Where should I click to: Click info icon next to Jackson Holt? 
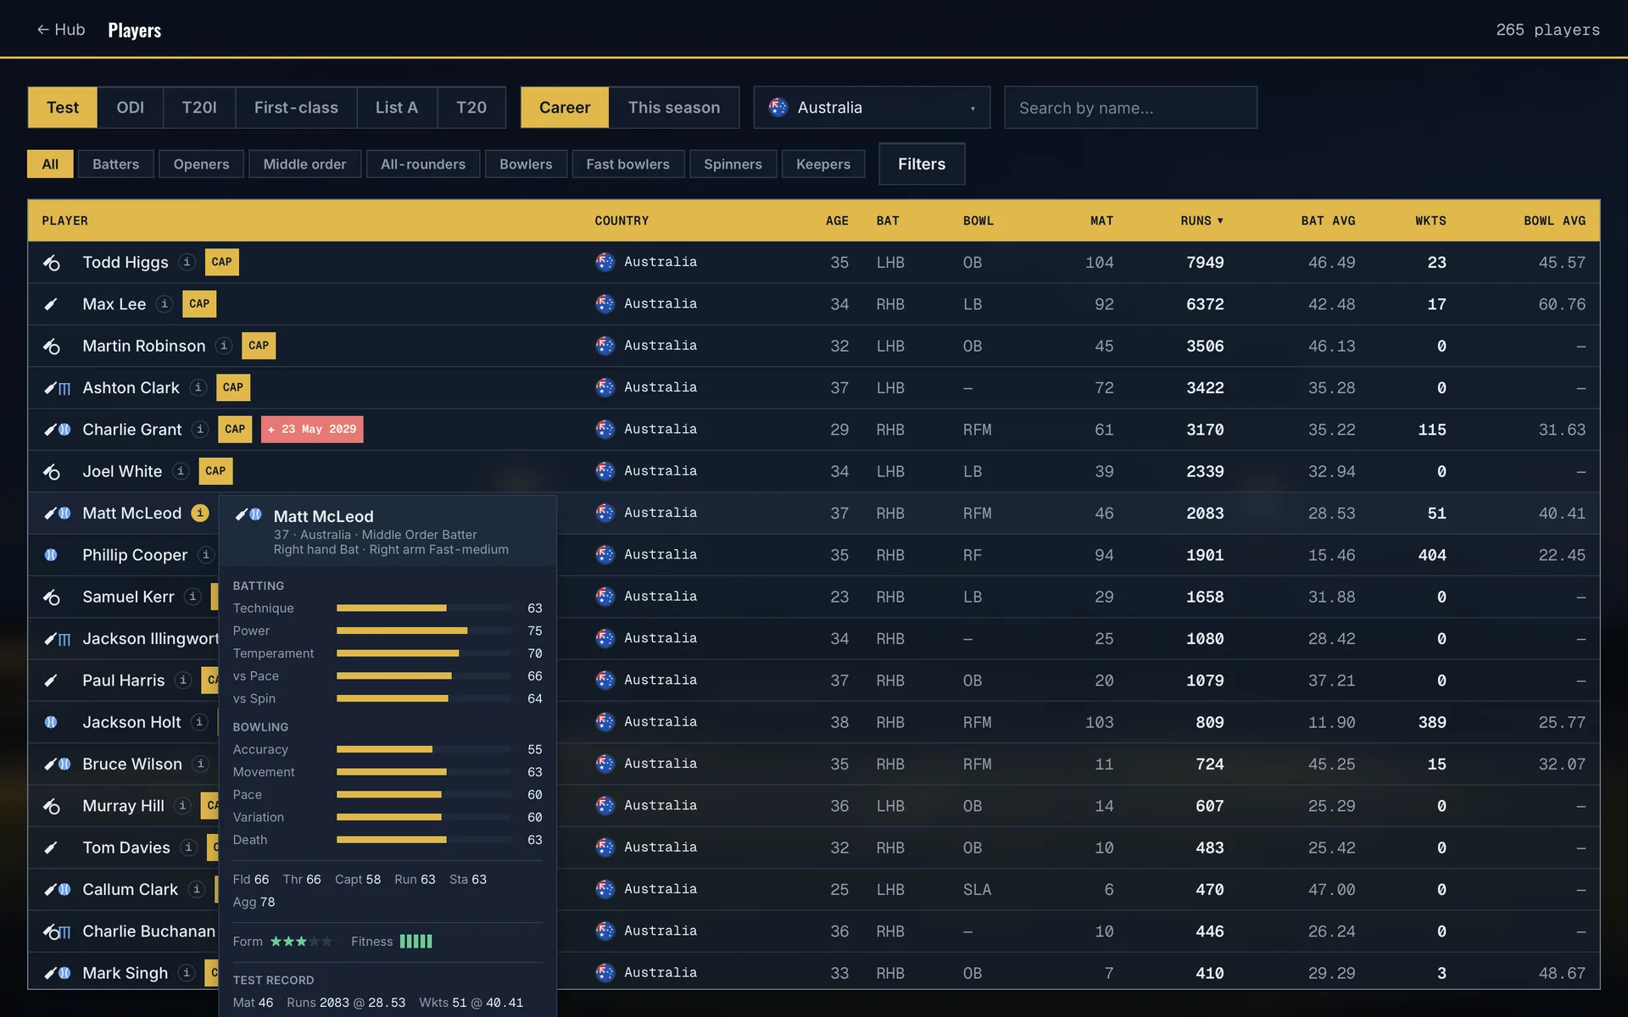(x=199, y=722)
